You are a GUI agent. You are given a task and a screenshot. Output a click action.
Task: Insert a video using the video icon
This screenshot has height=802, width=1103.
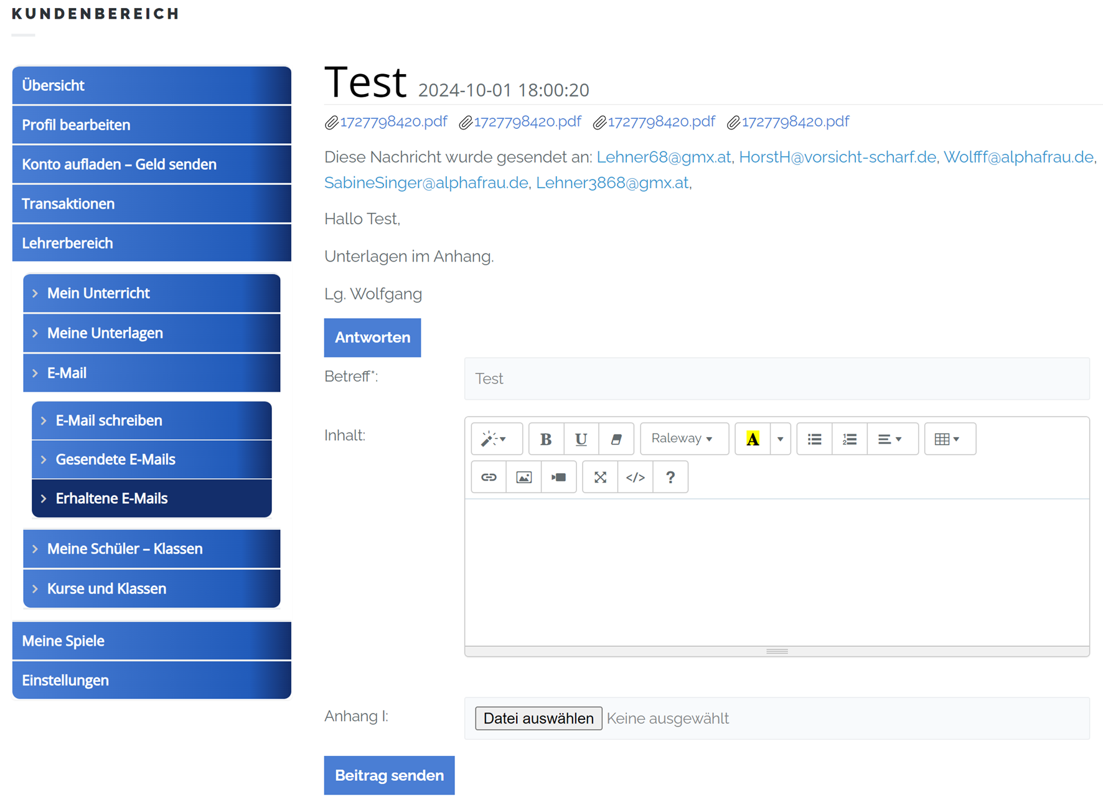(x=558, y=478)
